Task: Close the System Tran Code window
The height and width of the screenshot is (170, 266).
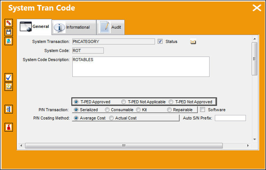Action: (257, 8)
